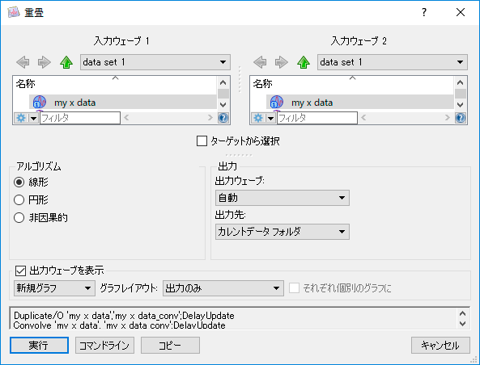Open gear settings in input wave 1 browser
The width and height of the screenshot is (480, 365).
pos(21,118)
